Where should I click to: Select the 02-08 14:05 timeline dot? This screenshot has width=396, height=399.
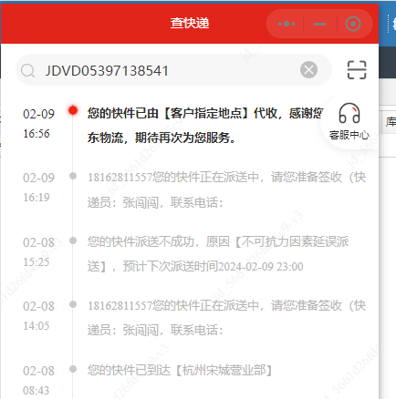(73, 304)
